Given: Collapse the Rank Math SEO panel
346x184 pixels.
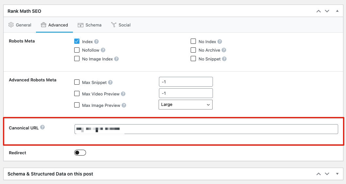Looking at the screenshot, I should coord(337,11).
